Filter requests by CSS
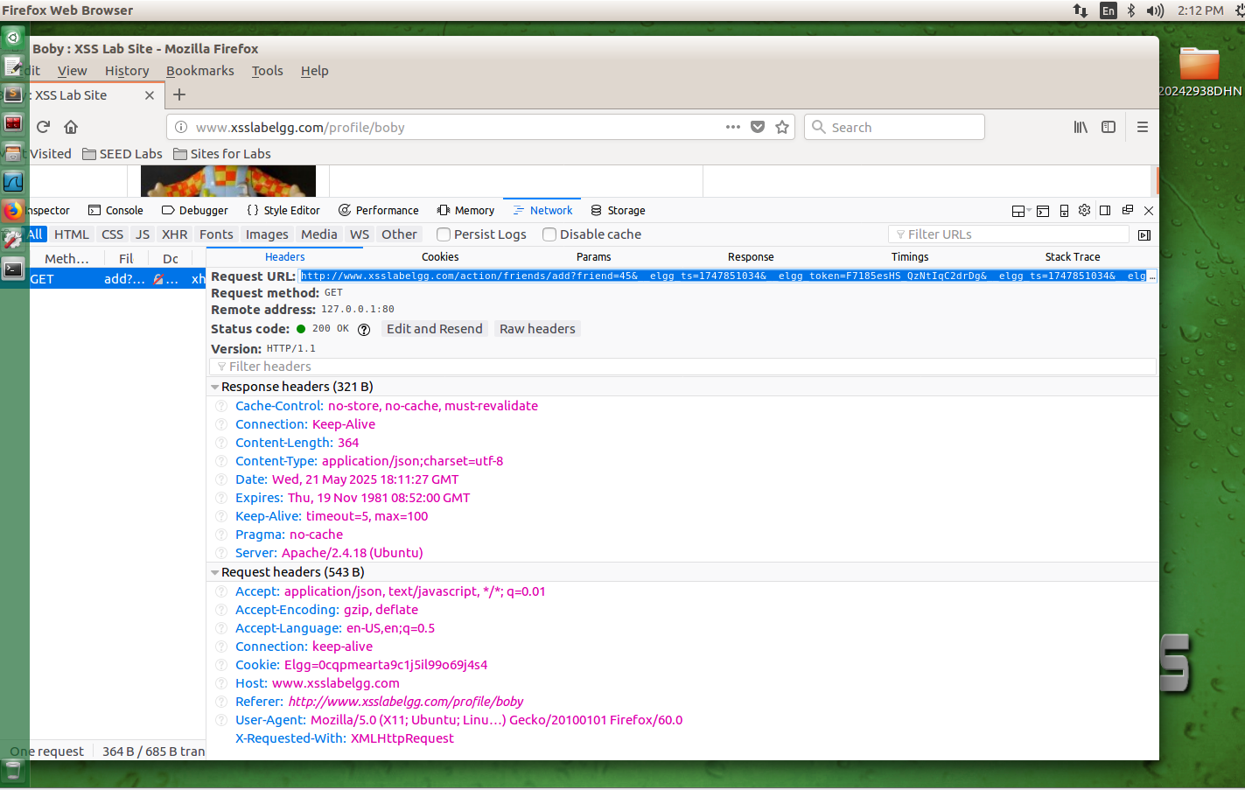This screenshot has height=790, width=1245. pyautogui.click(x=112, y=234)
